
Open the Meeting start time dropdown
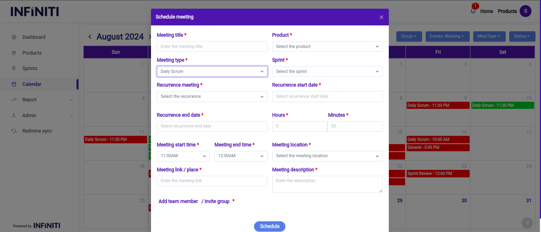click(x=183, y=156)
